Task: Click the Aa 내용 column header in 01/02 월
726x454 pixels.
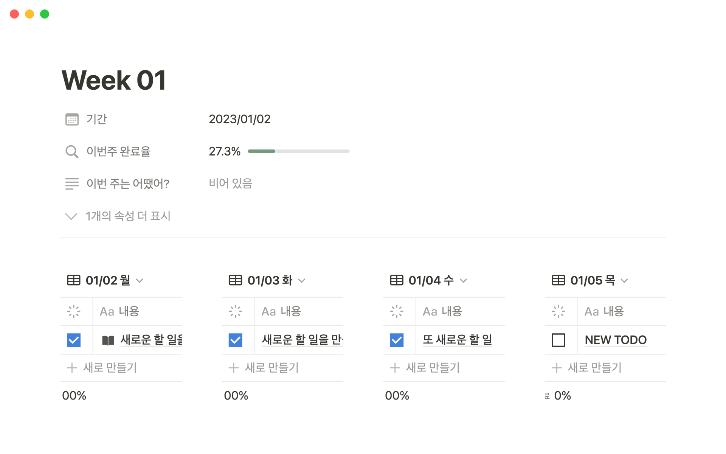Action: (x=119, y=311)
